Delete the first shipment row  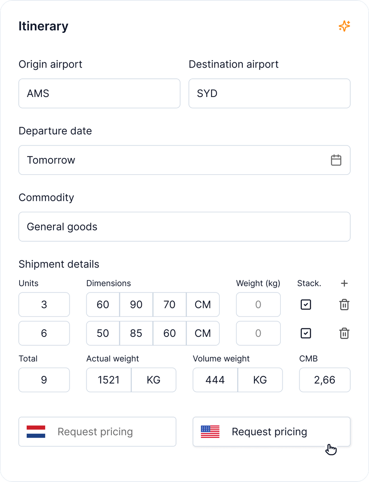[x=344, y=305]
